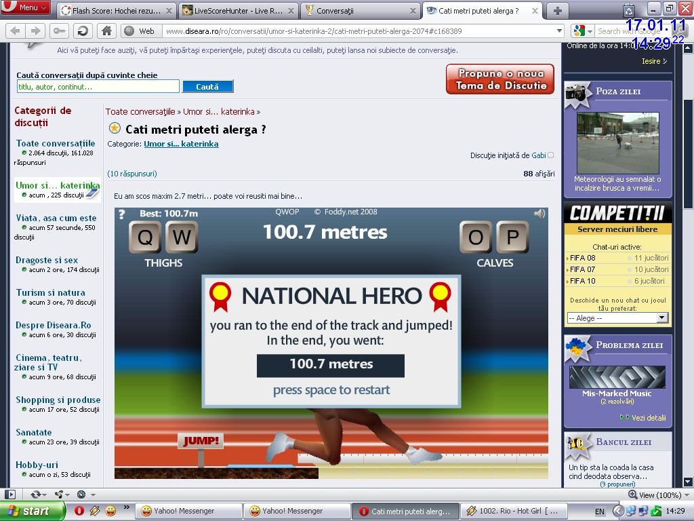Open the Opera Menu button
The image size is (694, 521).
point(25,7)
